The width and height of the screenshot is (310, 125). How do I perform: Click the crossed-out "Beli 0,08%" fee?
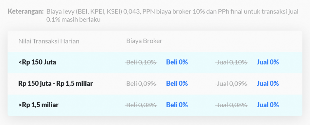[141, 105]
